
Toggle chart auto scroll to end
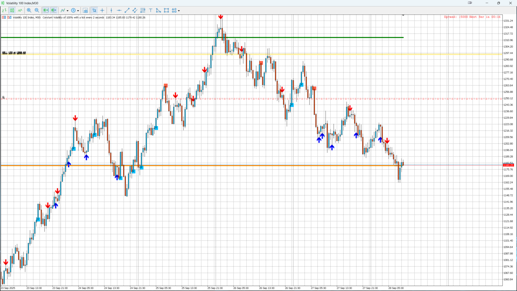[x=46, y=11]
